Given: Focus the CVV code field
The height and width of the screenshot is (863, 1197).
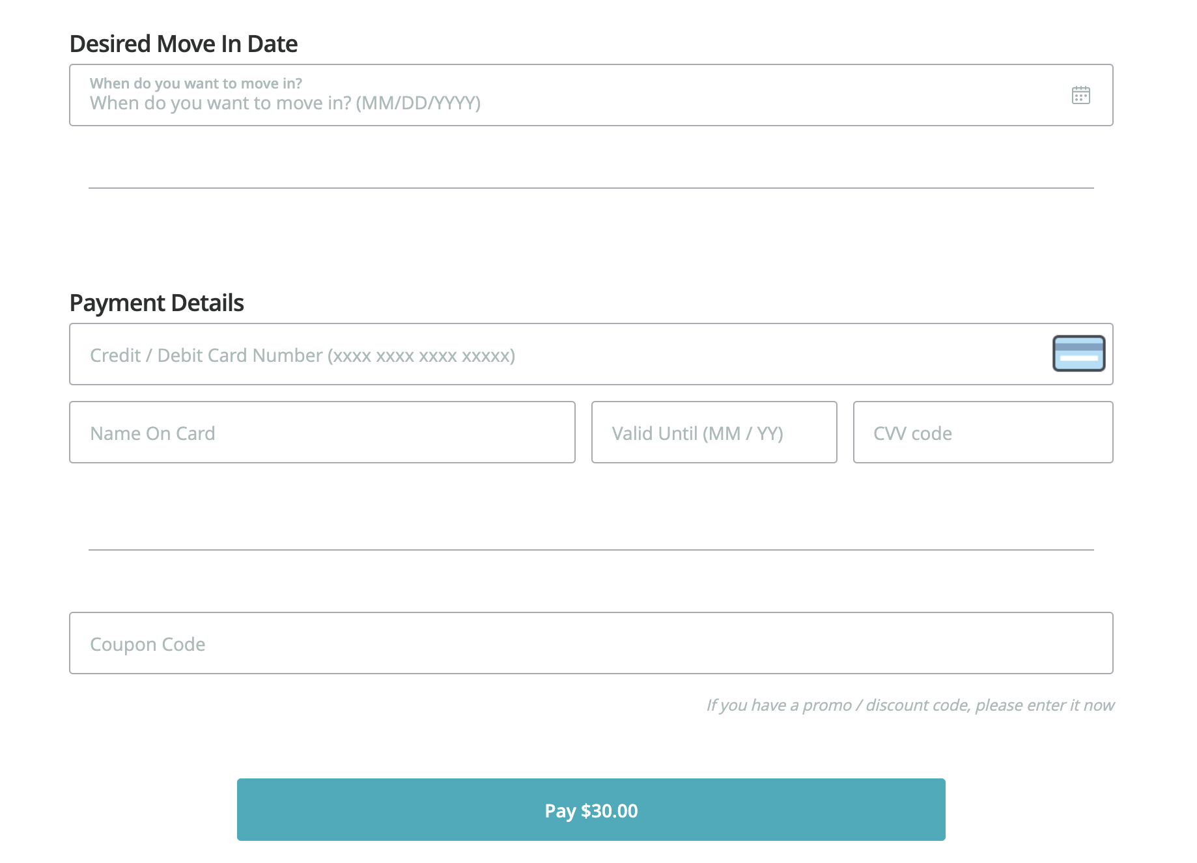Looking at the screenshot, I should [x=982, y=433].
